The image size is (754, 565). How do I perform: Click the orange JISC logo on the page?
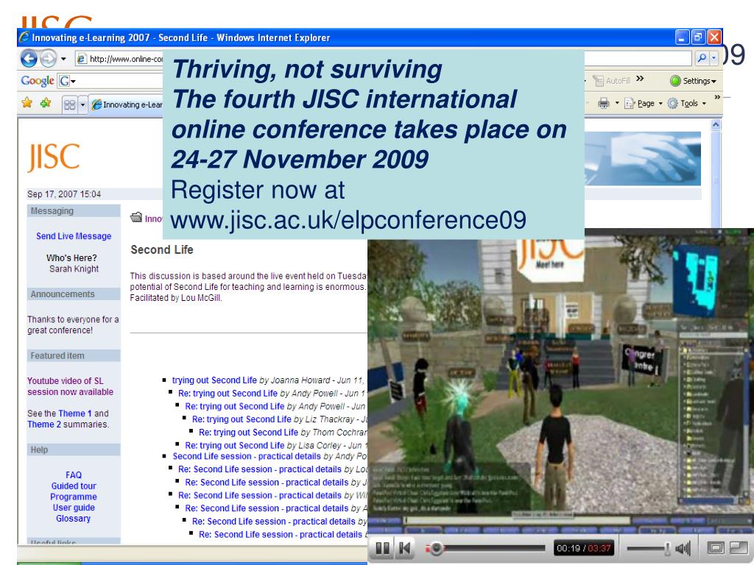[x=54, y=157]
